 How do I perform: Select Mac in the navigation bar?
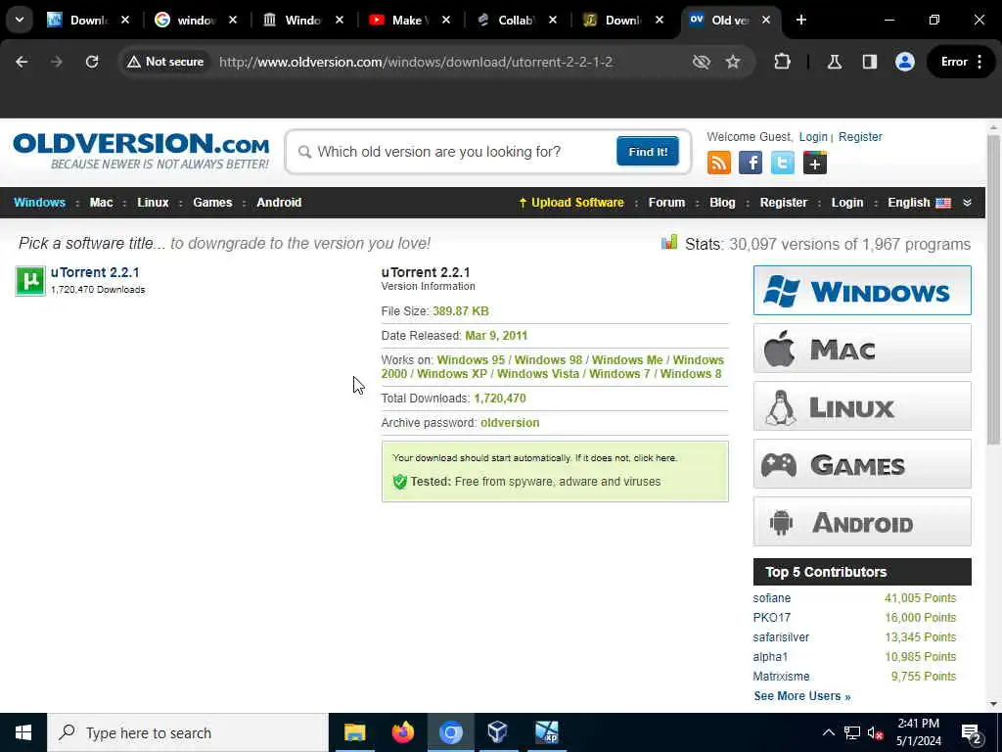(101, 203)
